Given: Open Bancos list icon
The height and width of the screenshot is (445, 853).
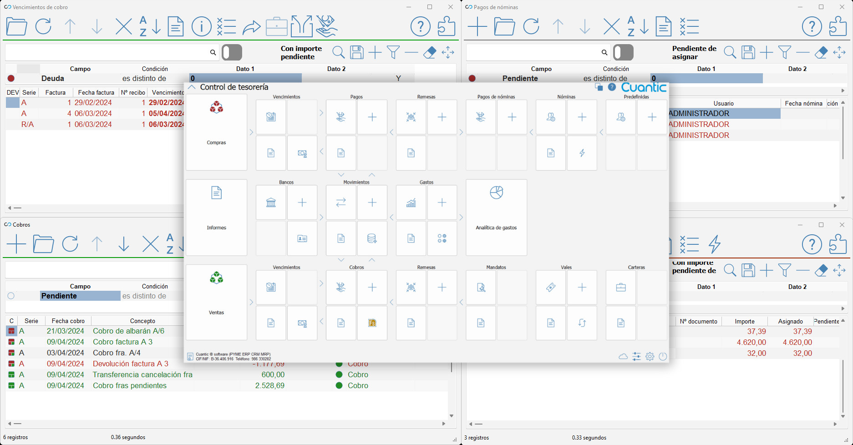Looking at the screenshot, I should (271, 202).
